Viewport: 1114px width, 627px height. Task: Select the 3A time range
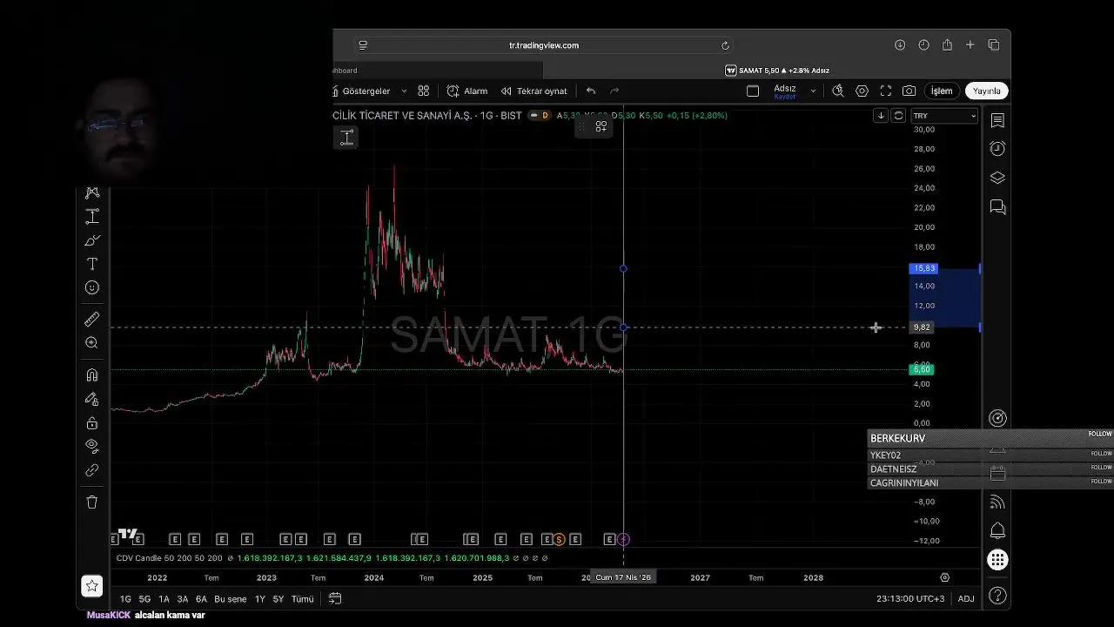click(x=183, y=599)
